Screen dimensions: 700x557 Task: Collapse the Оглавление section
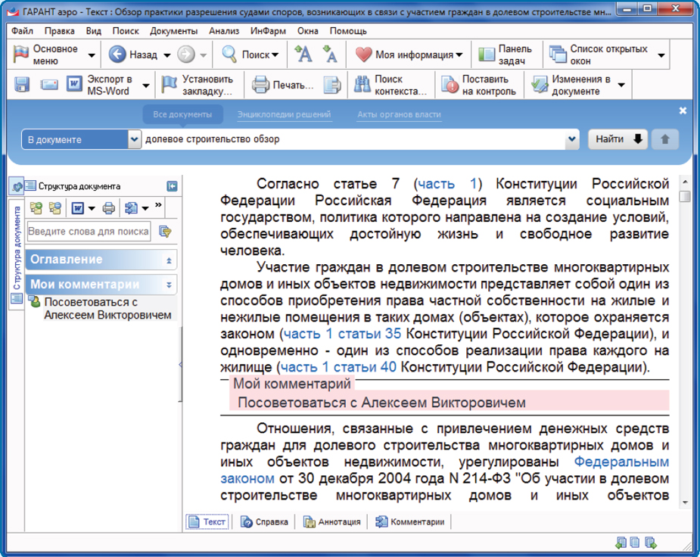tap(169, 260)
